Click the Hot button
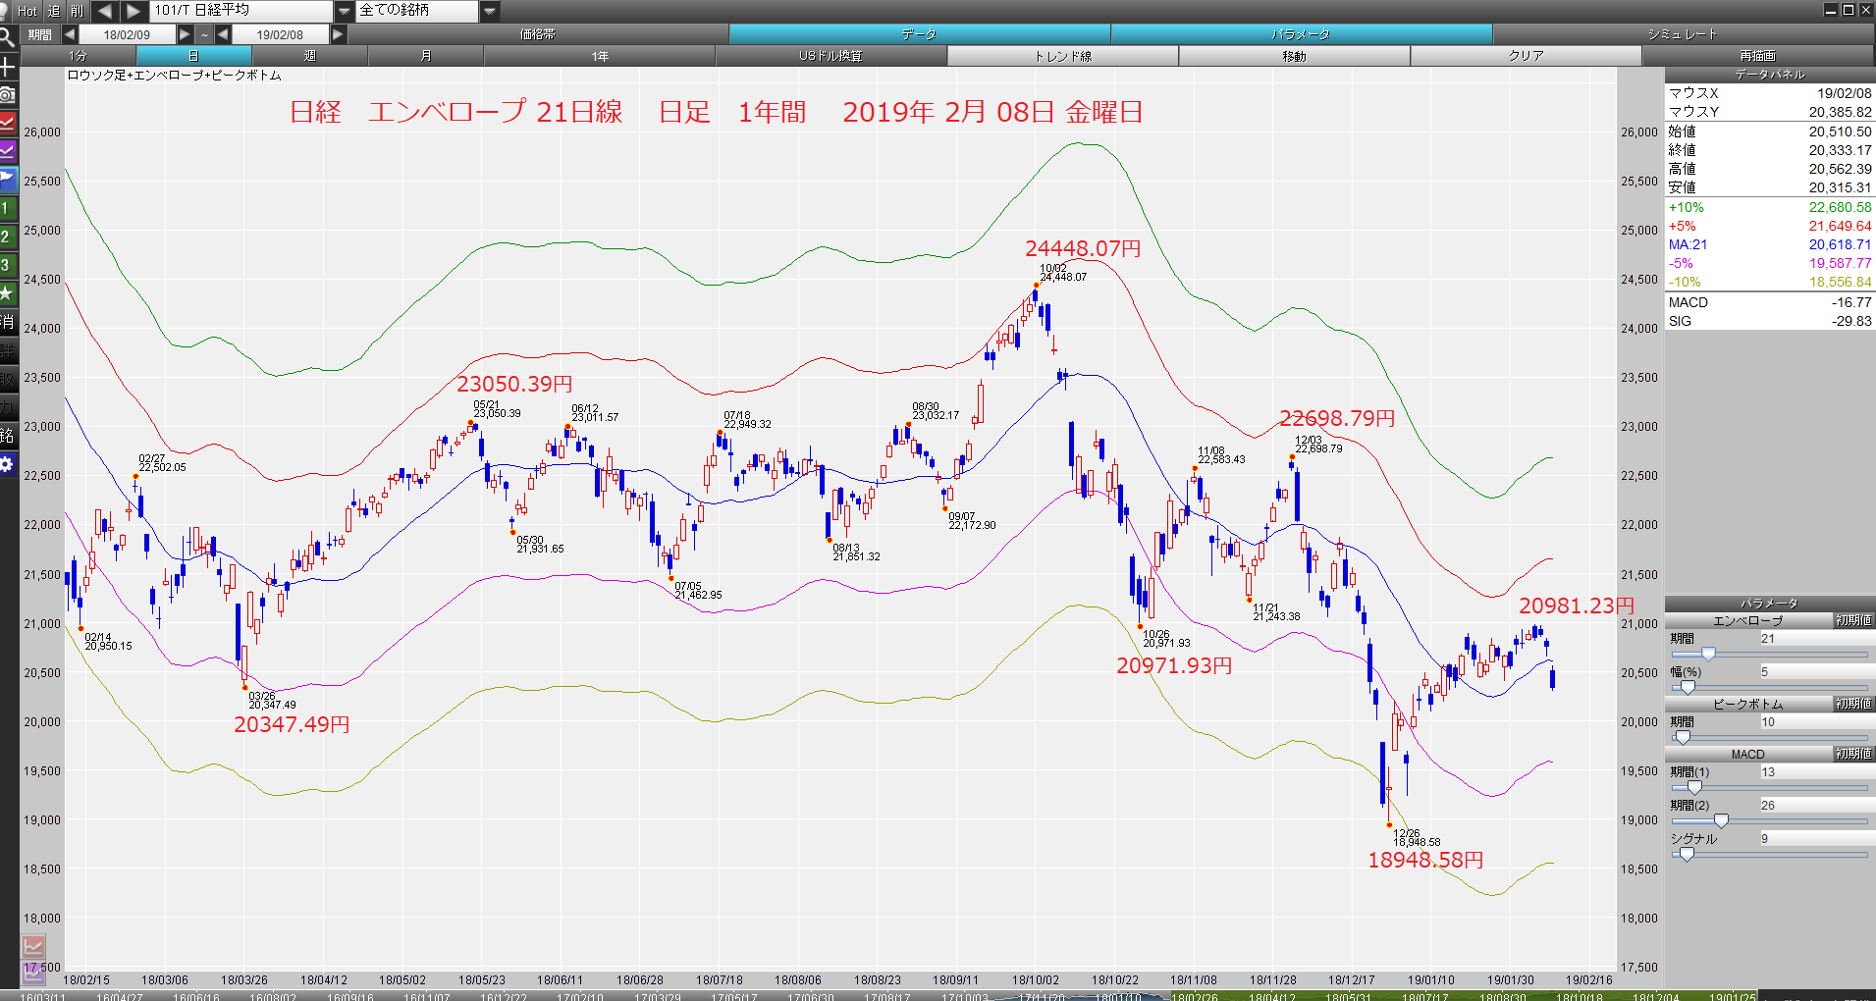The width and height of the screenshot is (1876, 1001). 27,11
